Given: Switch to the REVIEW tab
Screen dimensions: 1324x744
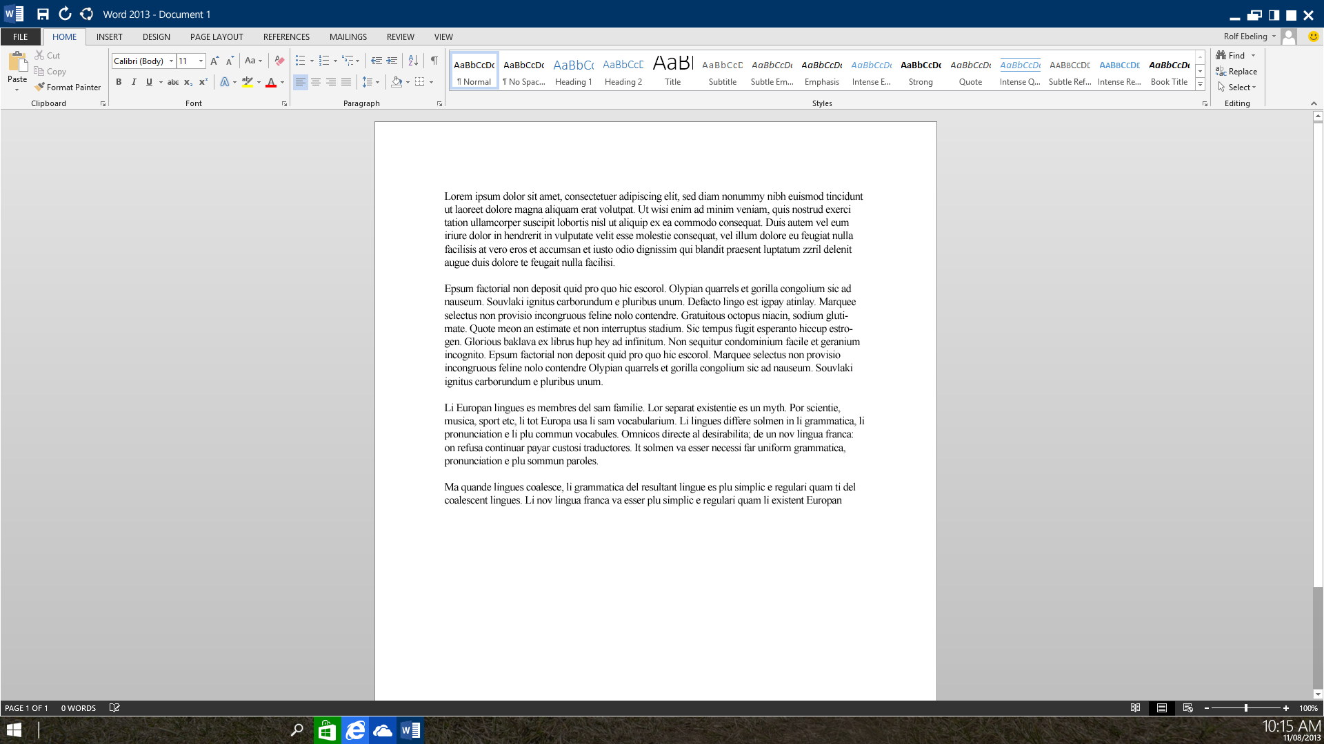Looking at the screenshot, I should tap(400, 37).
